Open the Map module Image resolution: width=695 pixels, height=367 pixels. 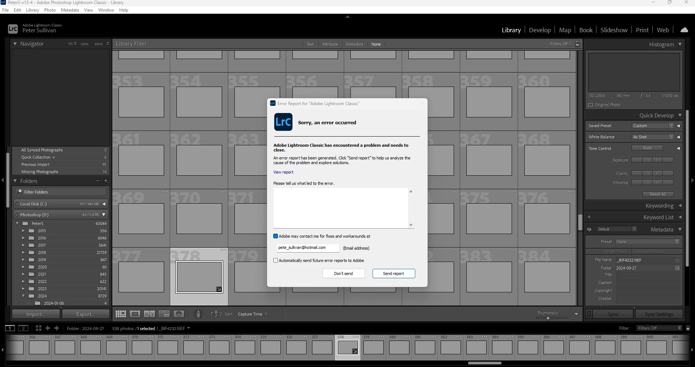(565, 30)
